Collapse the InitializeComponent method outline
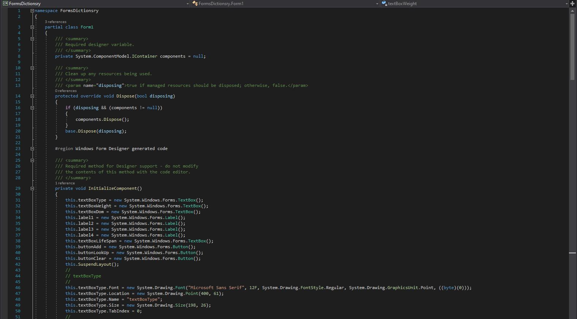 (32, 189)
